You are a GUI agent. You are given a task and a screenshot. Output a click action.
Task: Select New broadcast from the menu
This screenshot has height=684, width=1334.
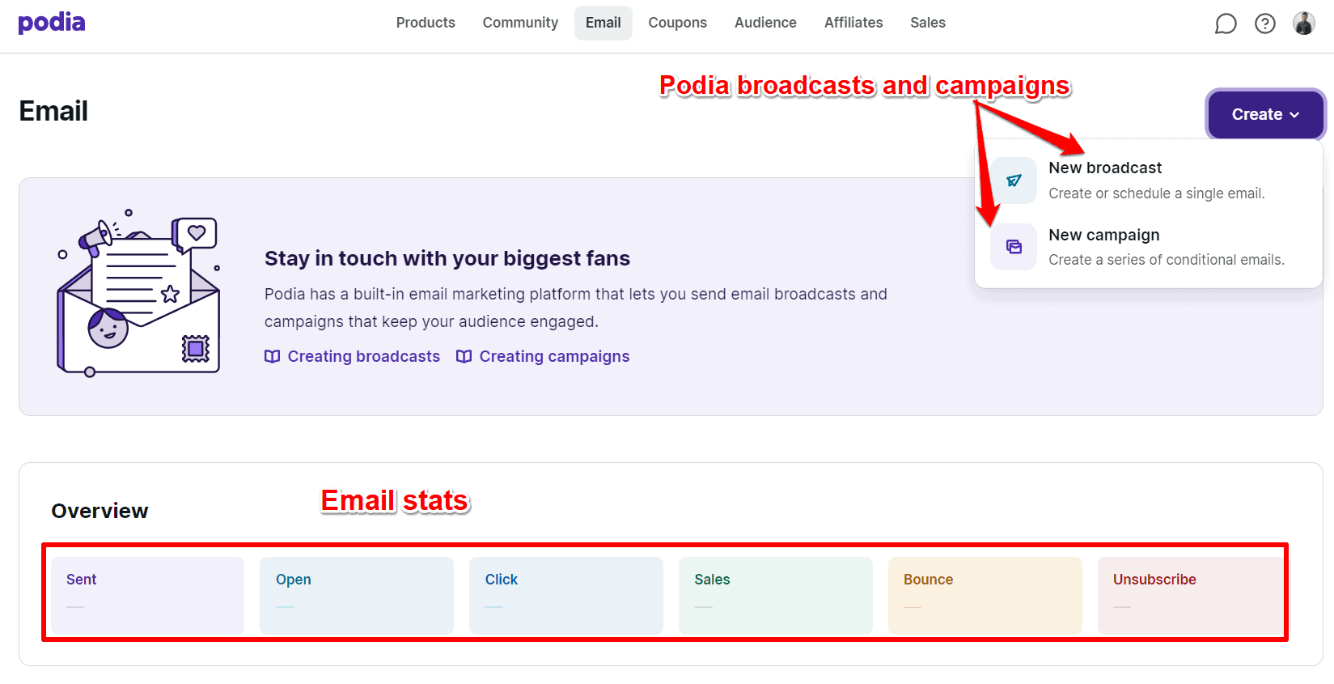click(x=1105, y=168)
